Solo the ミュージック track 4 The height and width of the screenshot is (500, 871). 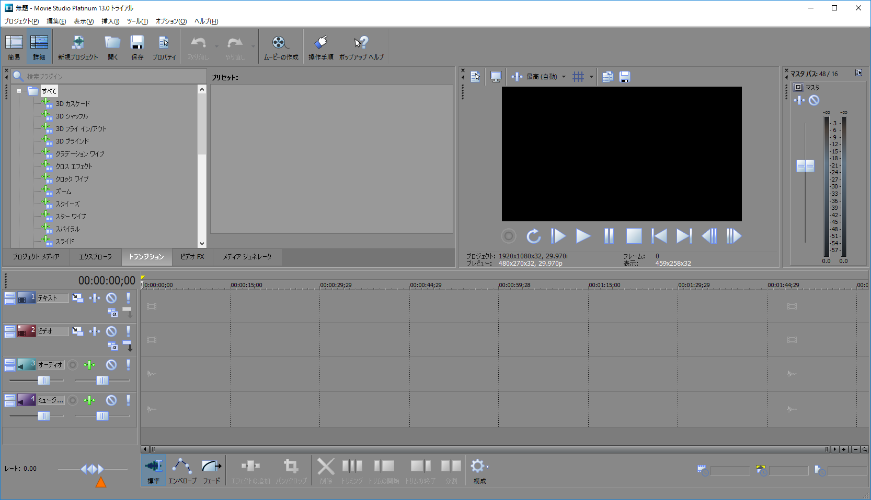coord(128,400)
